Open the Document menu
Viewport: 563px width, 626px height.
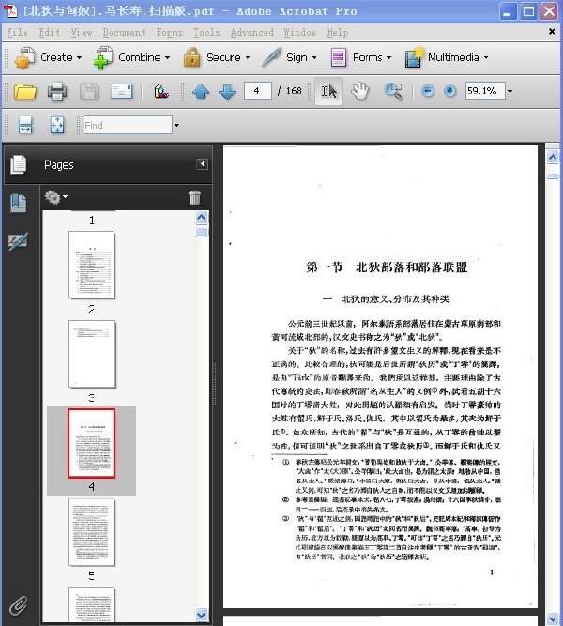point(124,32)
